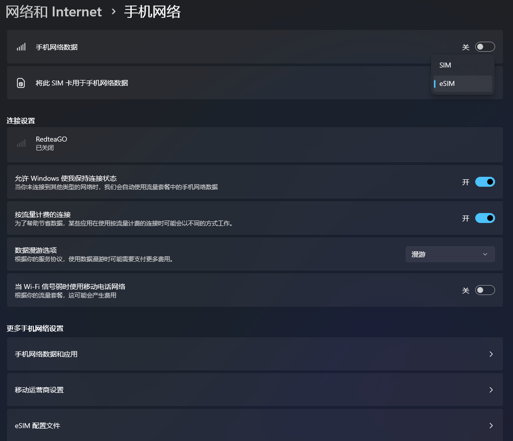The image size is (513, 441).
Task: Expand the 手机网络数据和应用 settings
Action: pyautogui.click(x=255, y=354)
